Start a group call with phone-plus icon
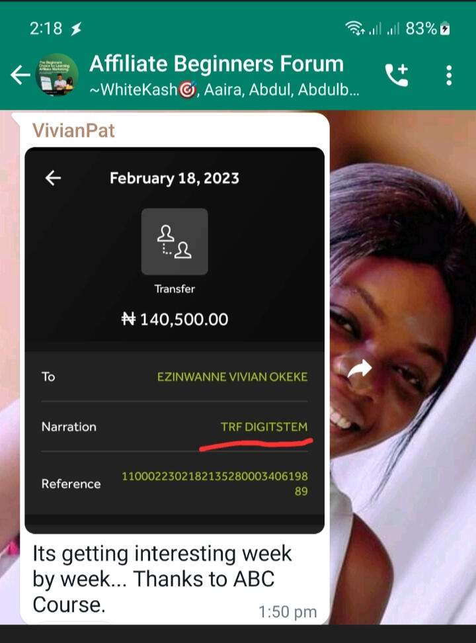This screenshot has width=476, height=643. coord(397,75)
